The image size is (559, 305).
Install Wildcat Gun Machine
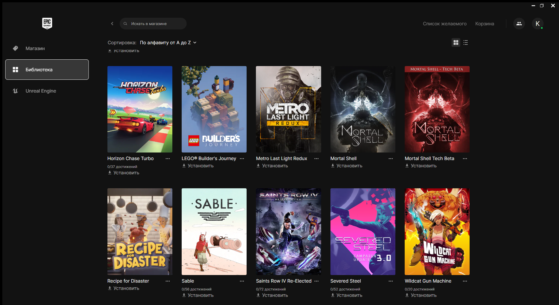tap(421, 295)
